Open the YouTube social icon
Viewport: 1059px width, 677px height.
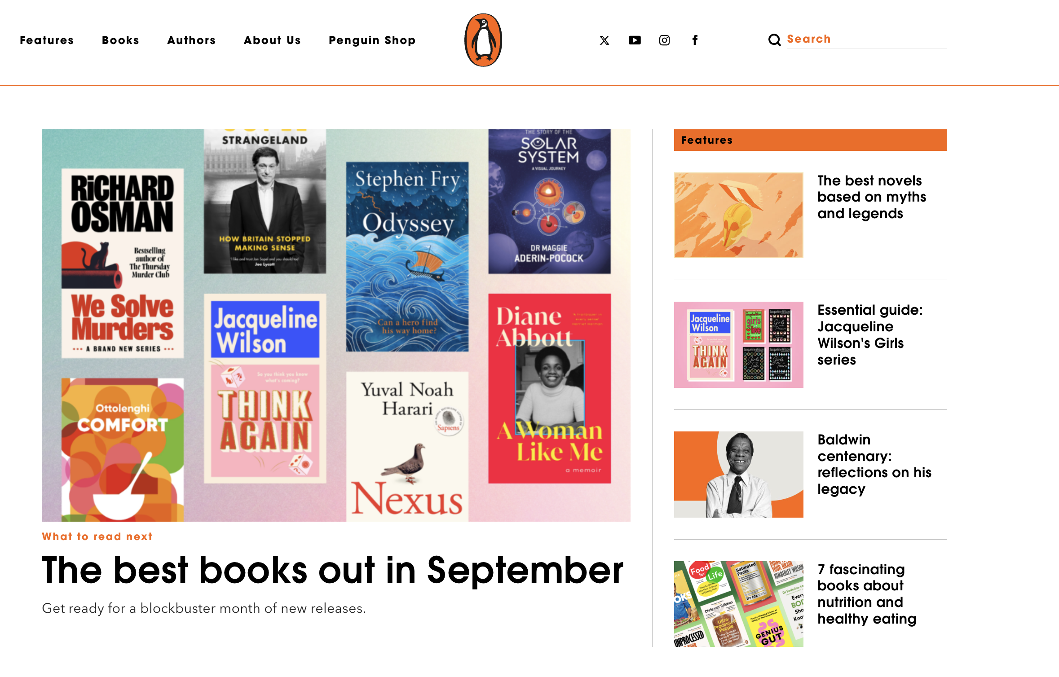[x=635, y=40]
